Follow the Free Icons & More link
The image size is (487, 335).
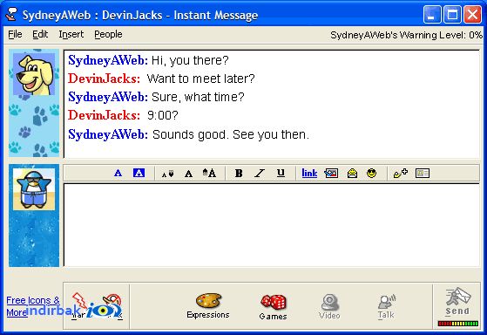(x=32, y=306)
